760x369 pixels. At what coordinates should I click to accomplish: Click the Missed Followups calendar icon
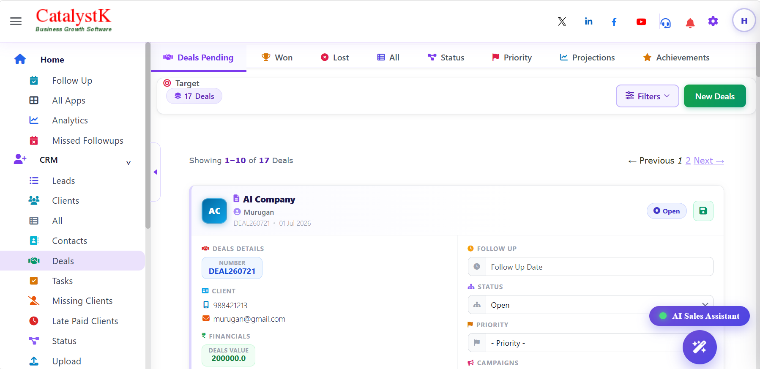click(34, 140)
